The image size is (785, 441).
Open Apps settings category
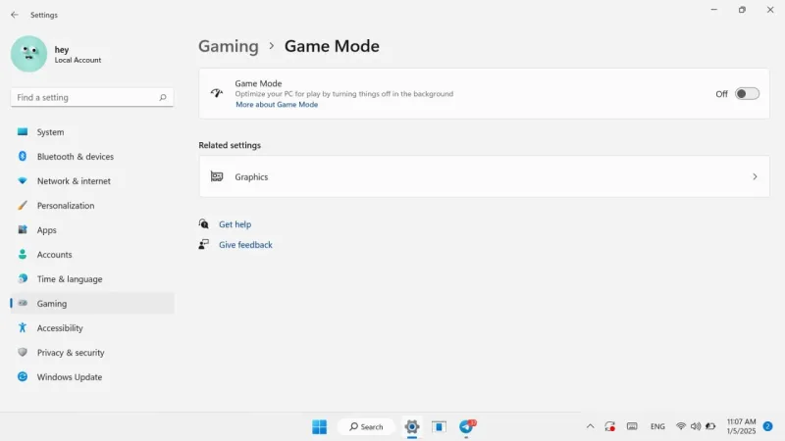[x=92, y=230]
